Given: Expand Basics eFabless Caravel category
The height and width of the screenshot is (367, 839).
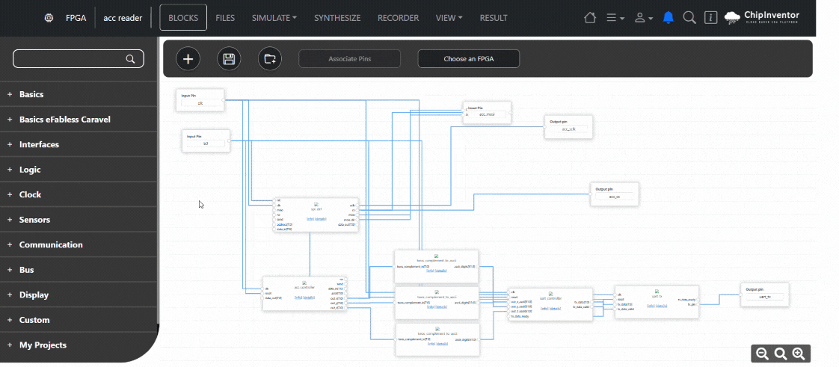Looking at the screenshot, I should click(79, 120).
